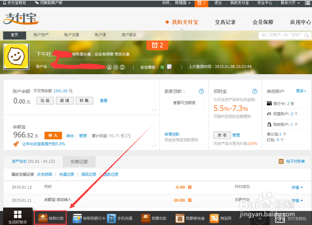Screen dimensions: 312x225
Task: Open 收支明细 link
Action: pyautogui.click(x=45, y=174)
